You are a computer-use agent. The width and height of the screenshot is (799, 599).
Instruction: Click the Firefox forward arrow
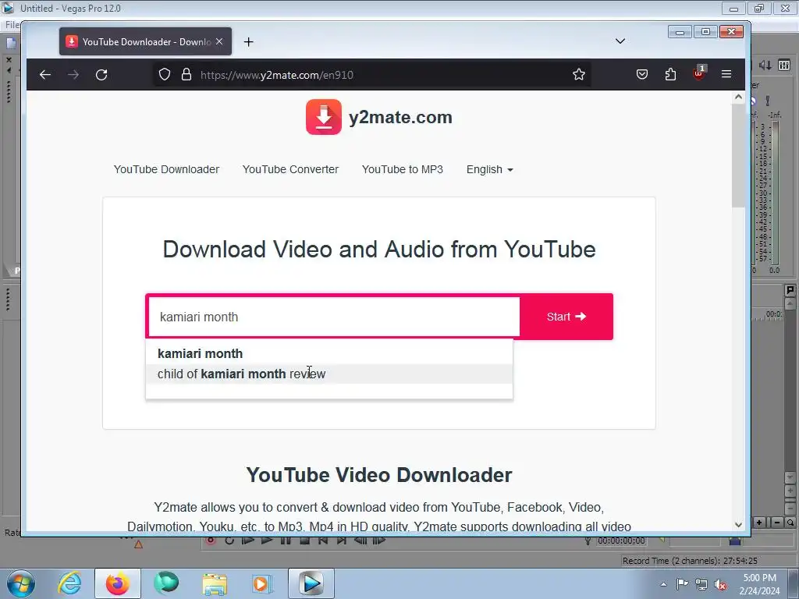73,75
